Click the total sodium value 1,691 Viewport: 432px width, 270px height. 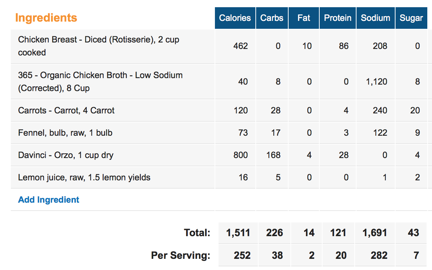(375, 233)
